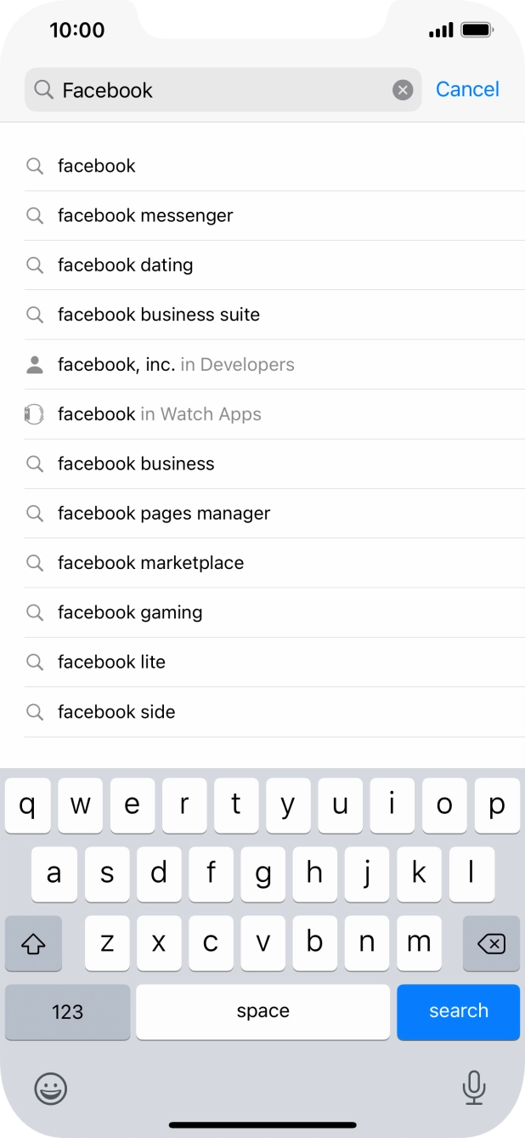This screenshot has height=1138, width=525.
Task: Tap the cellular signal indicator
Action: click(x=440, y=29)
